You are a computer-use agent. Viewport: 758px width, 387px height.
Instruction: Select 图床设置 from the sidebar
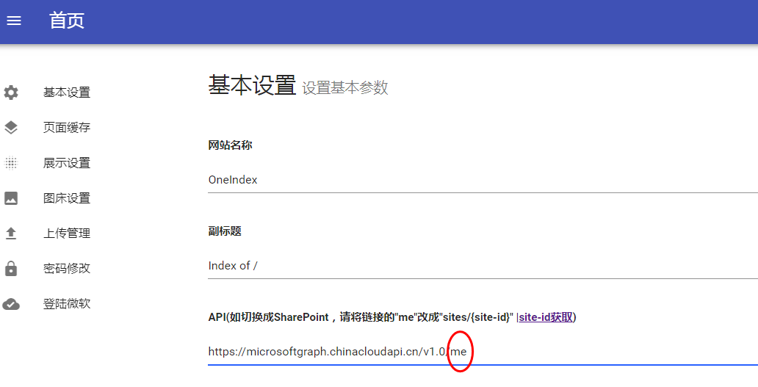tap(67, 198)
